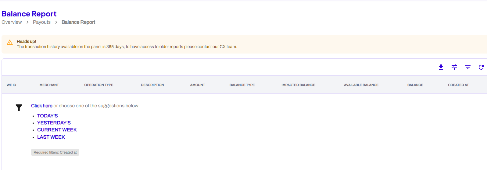Refresh the balance report table
The height and width of the screenshot is (170, 487).
481,67
